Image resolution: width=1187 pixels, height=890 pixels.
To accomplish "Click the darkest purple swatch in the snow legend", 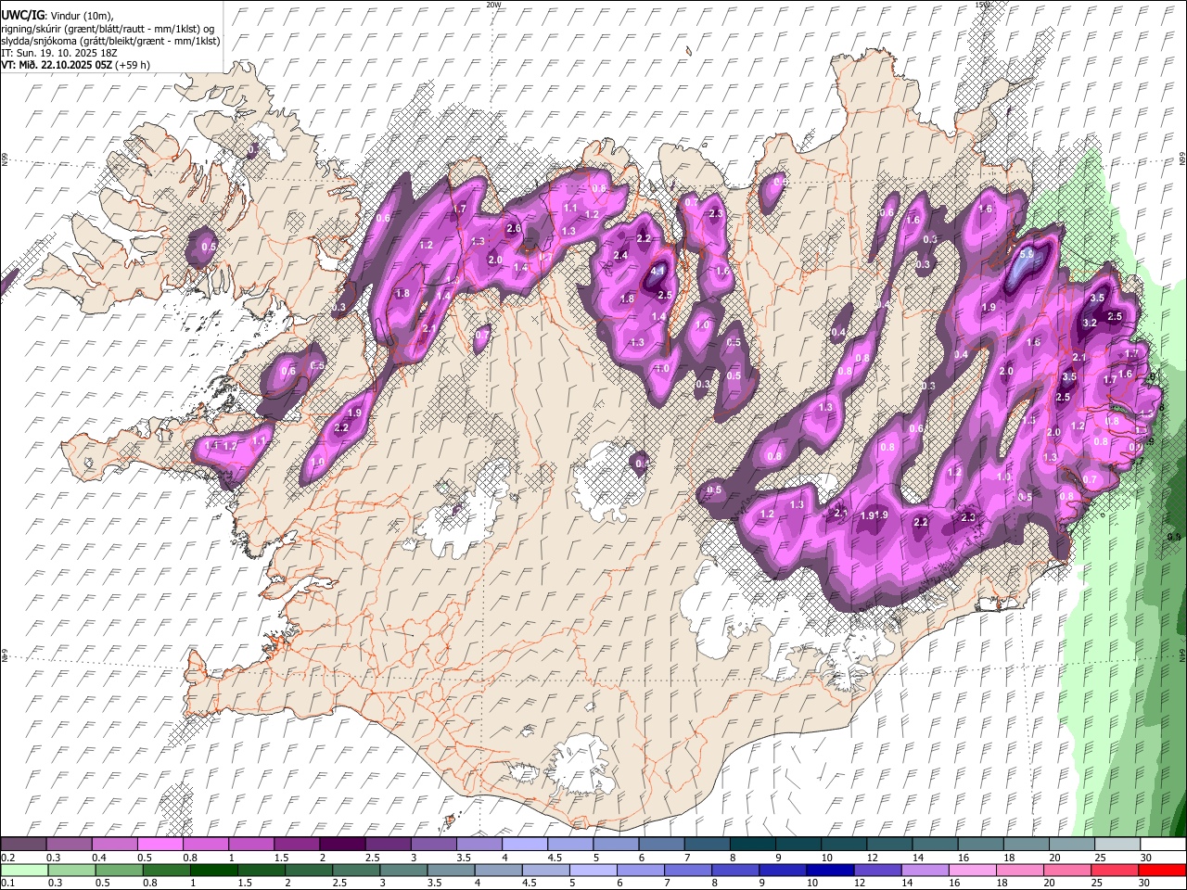I will click(x=342, y=845).
